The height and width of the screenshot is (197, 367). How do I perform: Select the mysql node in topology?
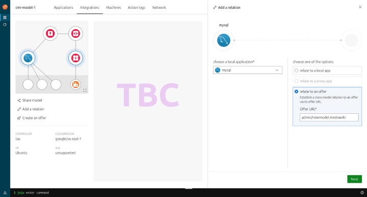pos(28,58)
